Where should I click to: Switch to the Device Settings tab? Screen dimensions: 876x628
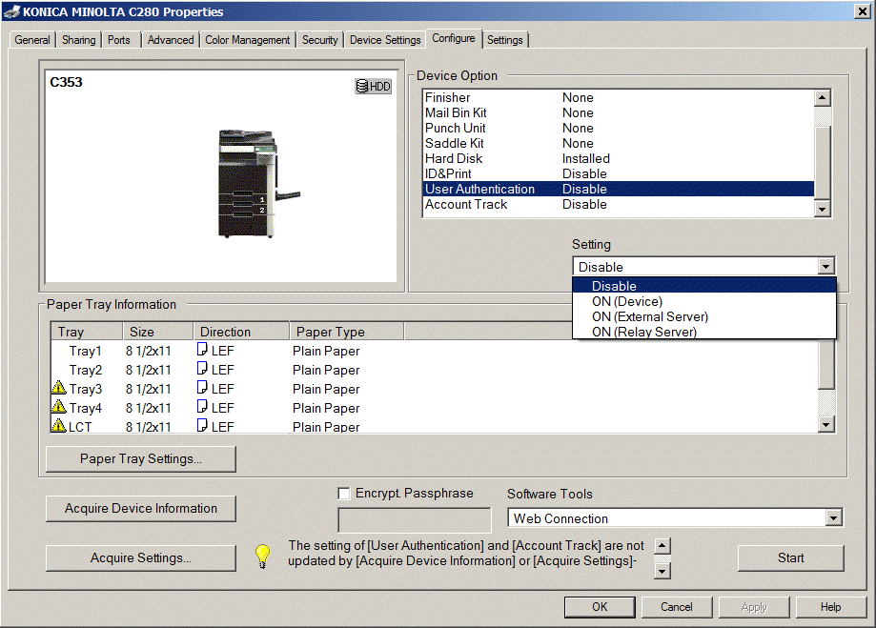(385, 40)
